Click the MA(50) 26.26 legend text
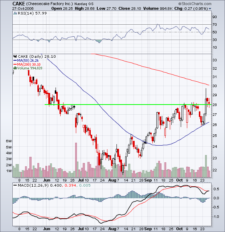Viewport: 225px width, 232px height. (x=28, y=61)
